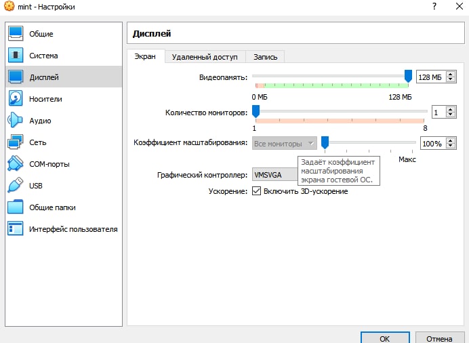
Task: Click the Макс scale label
Action: (x=407, y=159)
